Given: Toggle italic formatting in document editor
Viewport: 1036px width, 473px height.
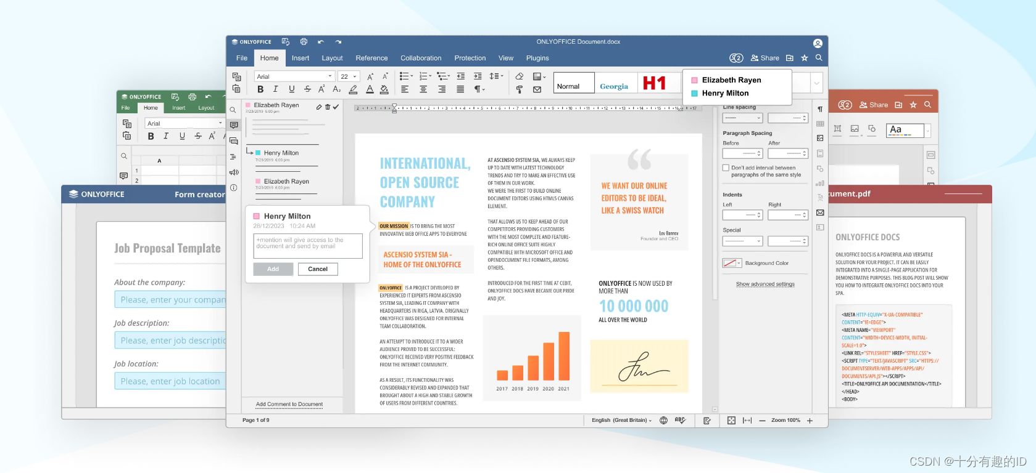Looking at the screenshot, I should [x=276, y=89].
